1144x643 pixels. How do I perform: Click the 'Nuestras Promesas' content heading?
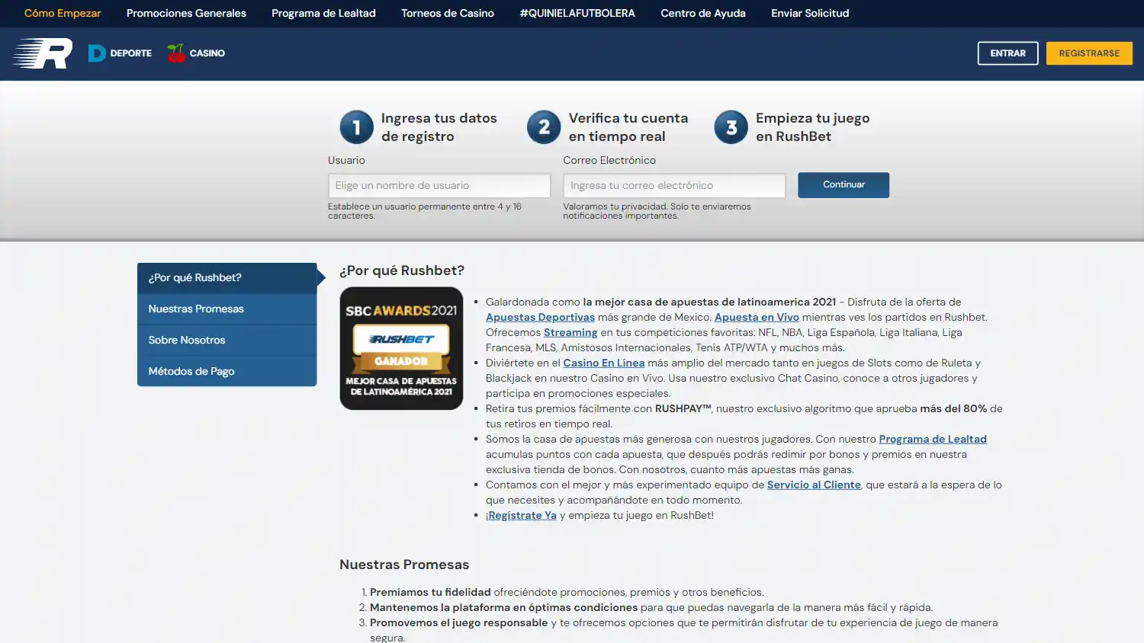(404, 565)
